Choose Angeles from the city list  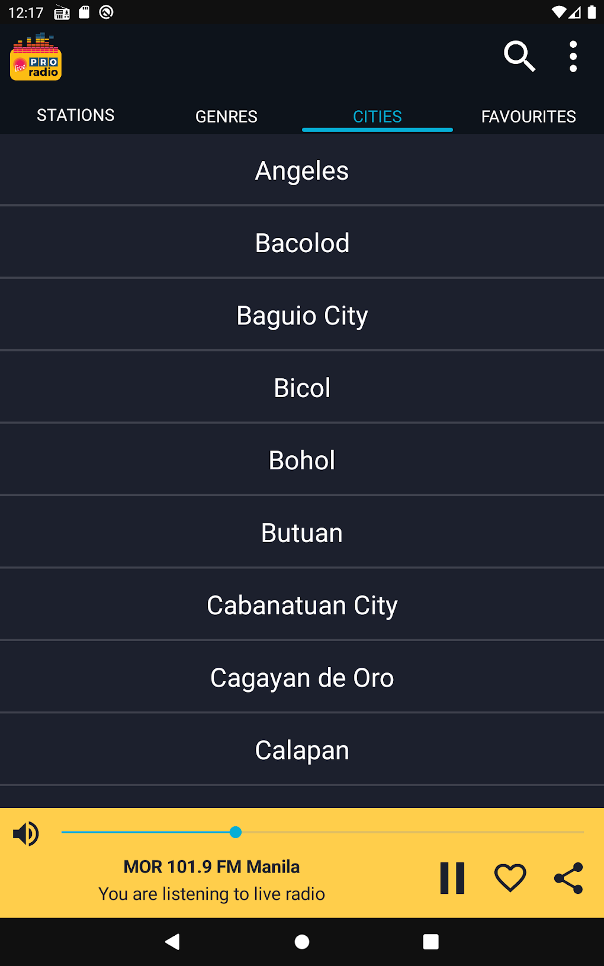coord(302,171)
